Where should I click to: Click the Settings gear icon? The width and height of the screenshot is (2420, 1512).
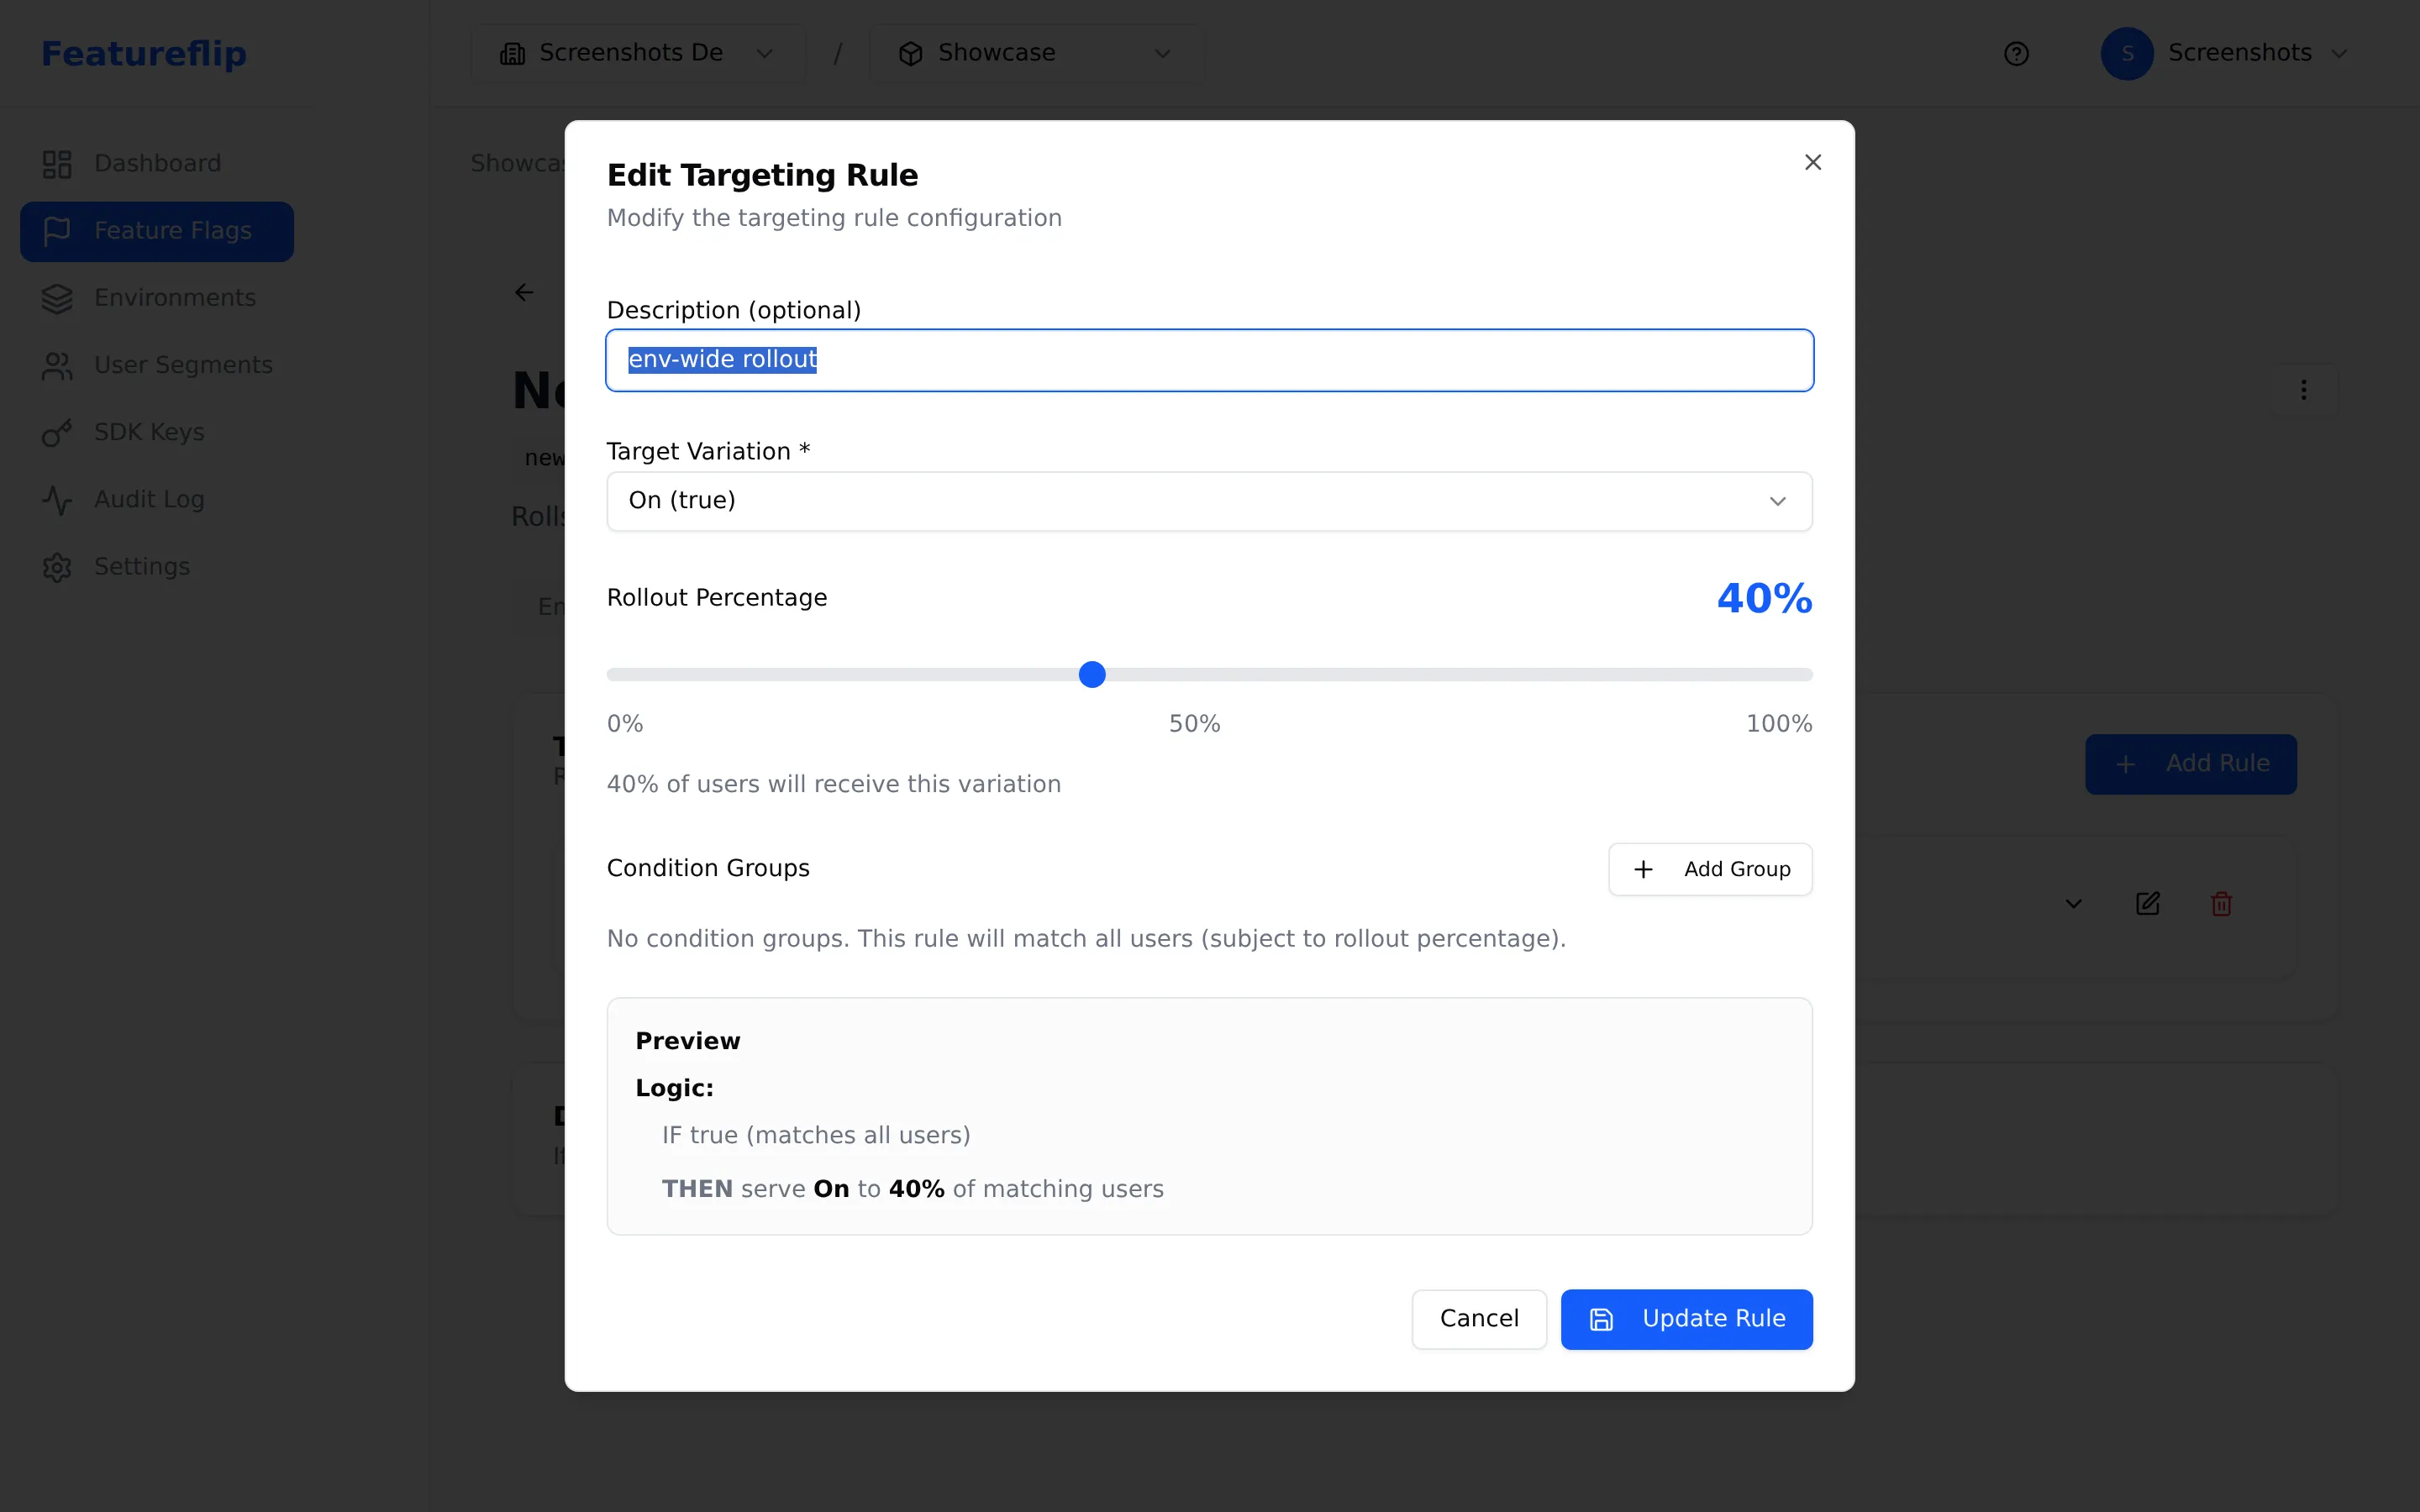point(57,567)
